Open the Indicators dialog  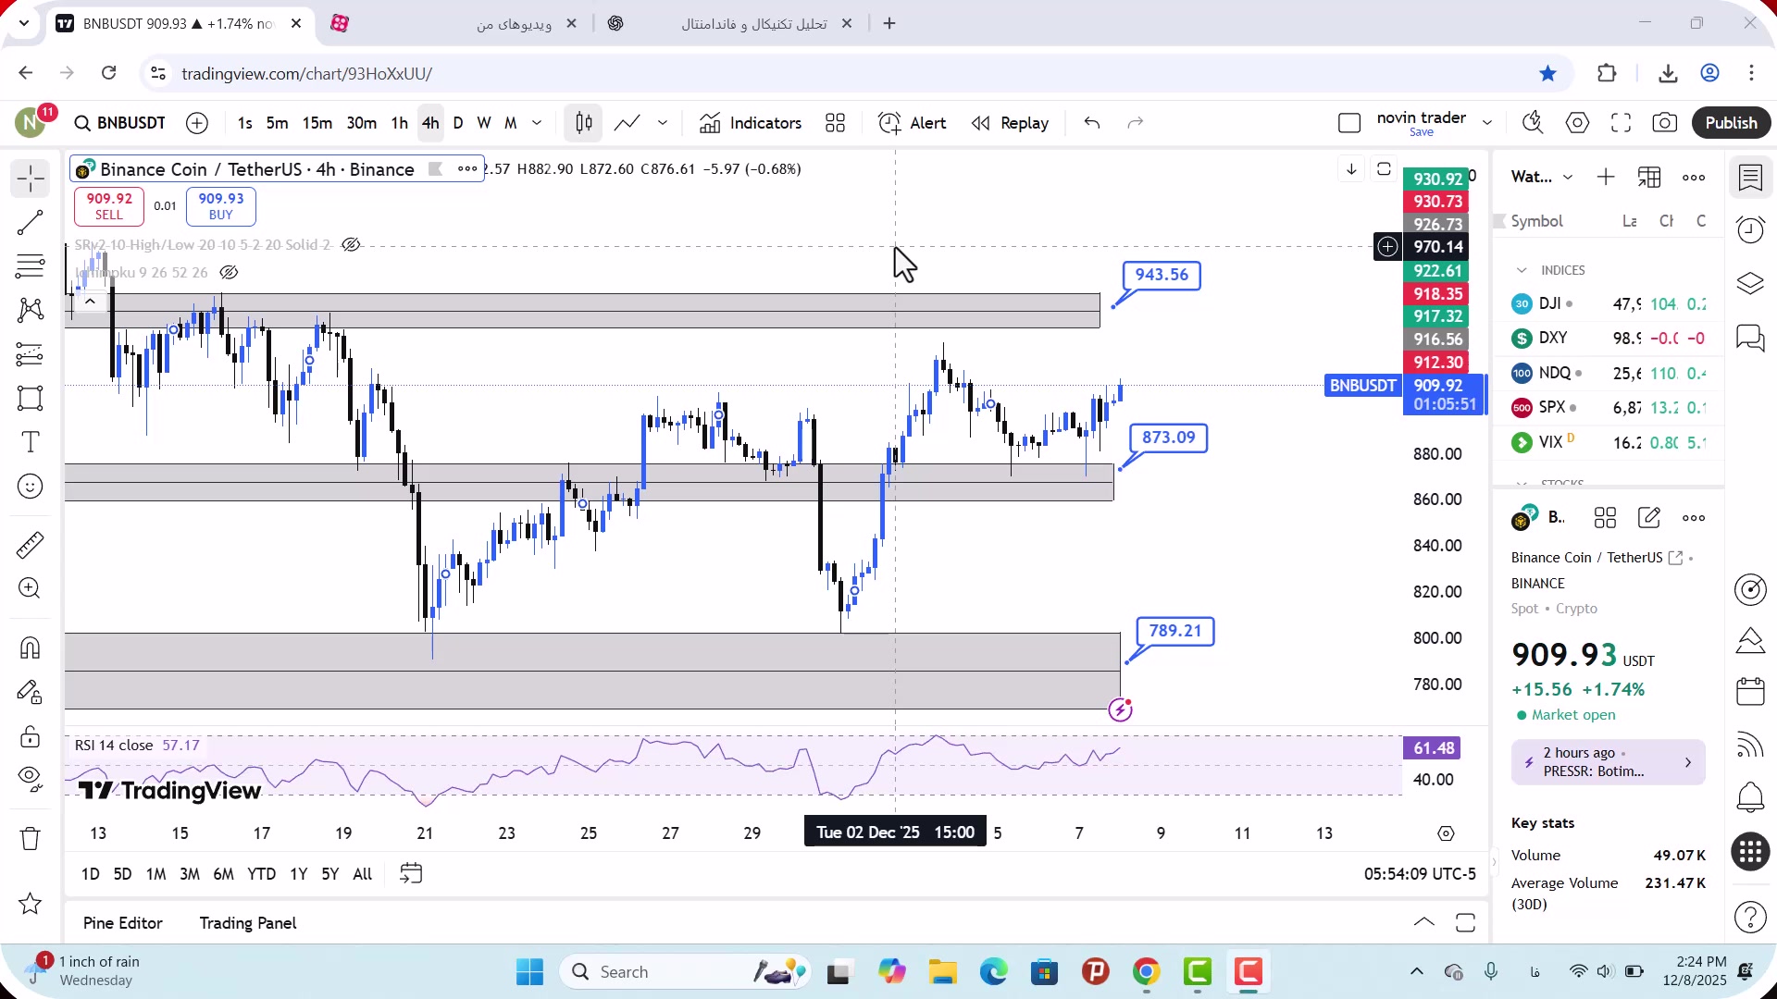[x=751, y=123]
